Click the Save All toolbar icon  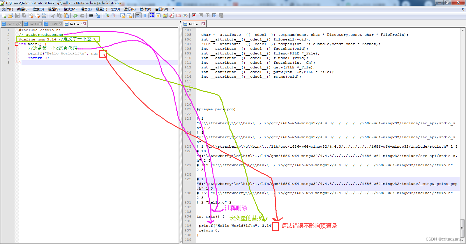pos(24,15)
